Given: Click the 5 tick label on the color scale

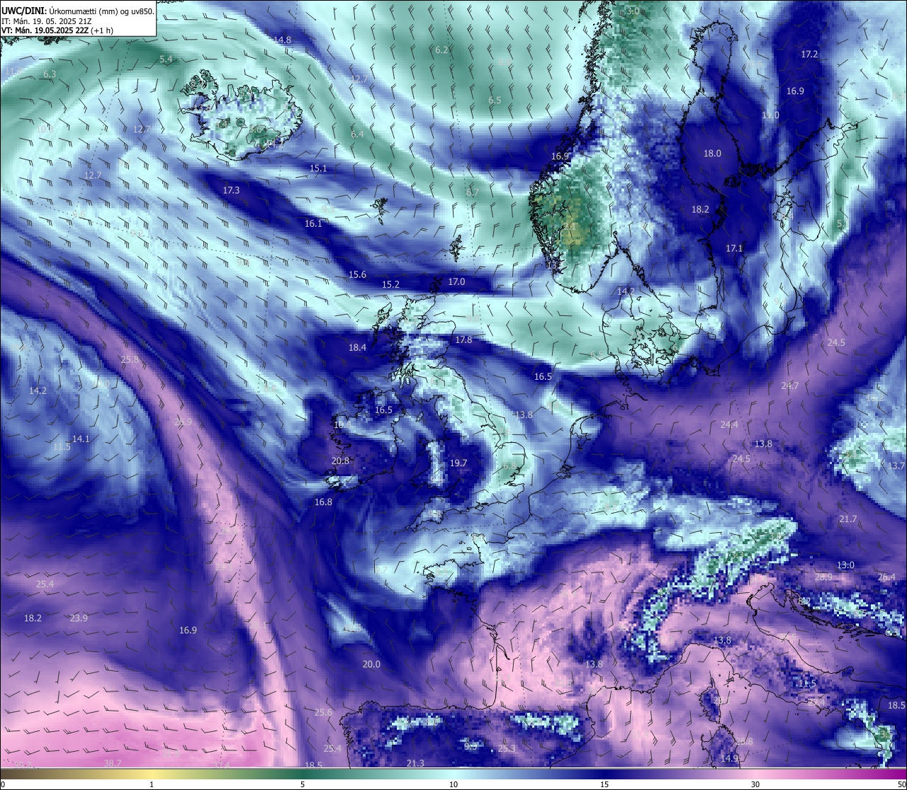Looking at the screenshot, I should [x=303, y=784].
